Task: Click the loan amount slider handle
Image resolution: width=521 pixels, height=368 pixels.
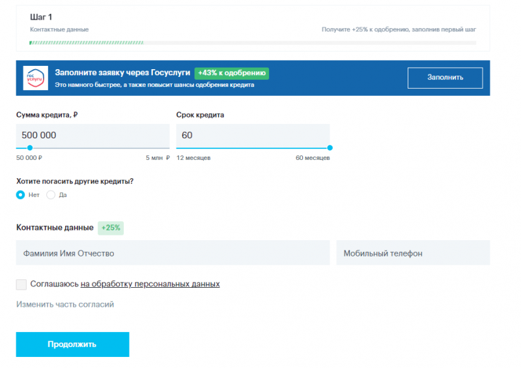Action: point(30,147)
